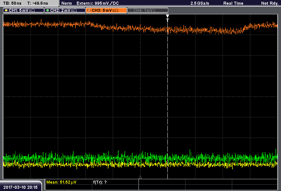This screenshot has height=191, width=281.
Task: Enable the greyed-out CH4 1 mV tab
Action: 148,10
